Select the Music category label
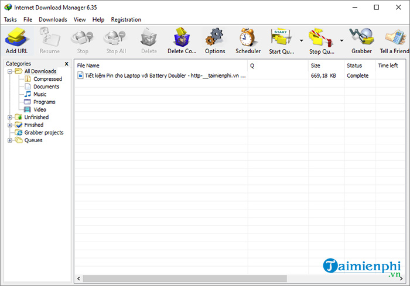This screenshot has width=410, height=286. [40, 94]
